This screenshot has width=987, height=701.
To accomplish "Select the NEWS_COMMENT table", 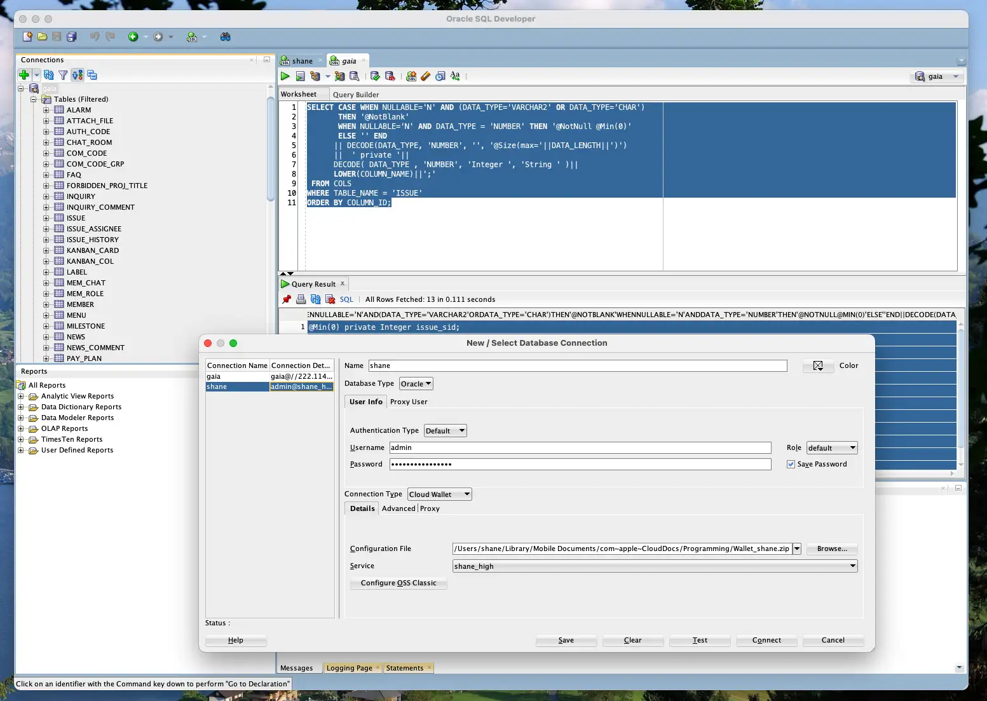I will 95,348.
